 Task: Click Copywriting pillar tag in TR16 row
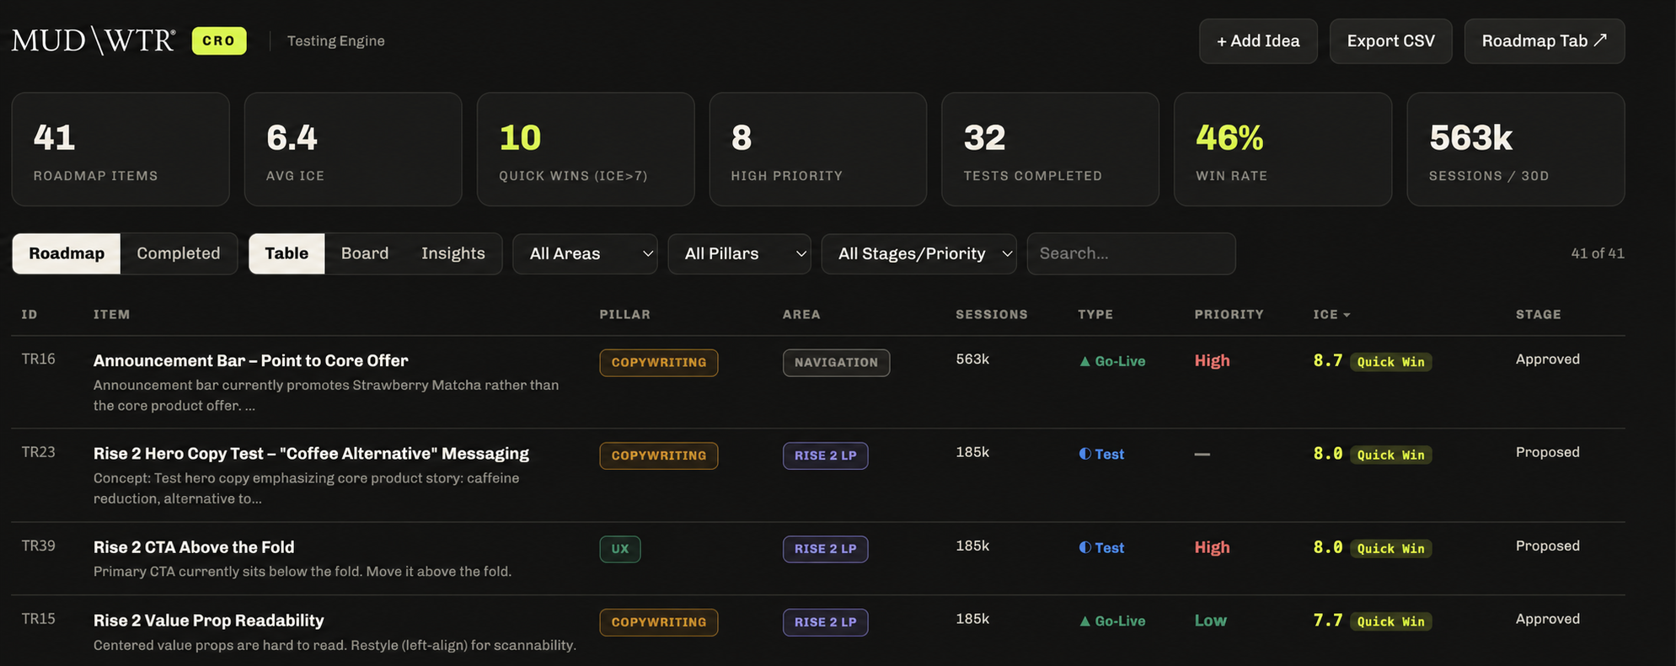tap(659, 363)
